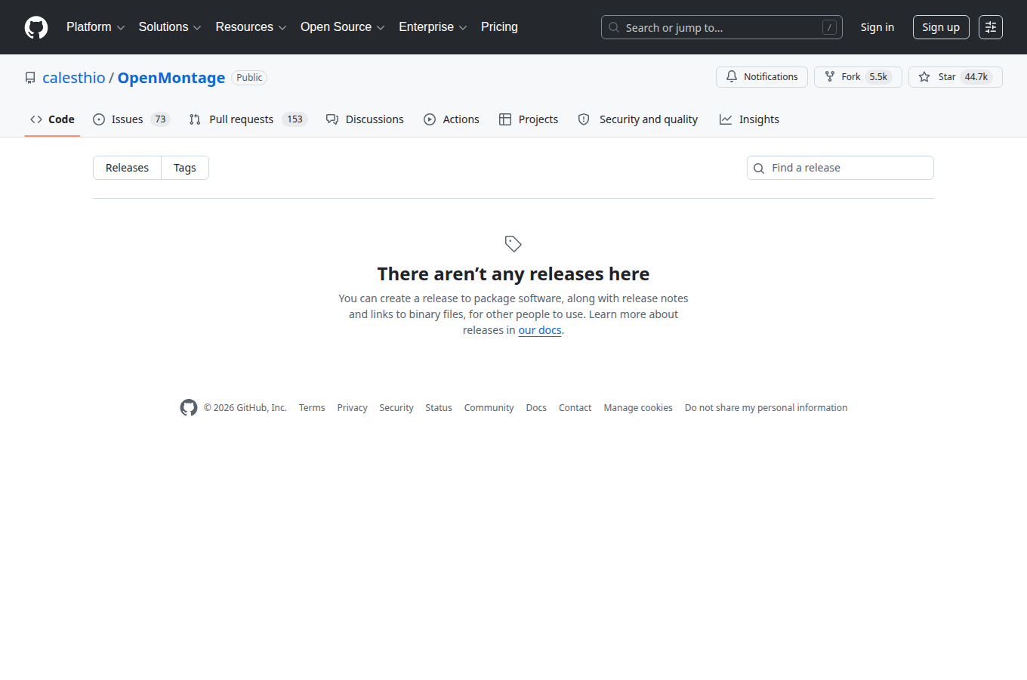1027x680 pixels.
Task: Select the Releases segment button
Action: pos(127,168)
